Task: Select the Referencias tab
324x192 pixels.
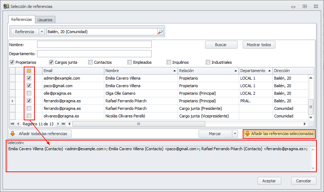Action: pyautogui.click(x=22, y=20)
